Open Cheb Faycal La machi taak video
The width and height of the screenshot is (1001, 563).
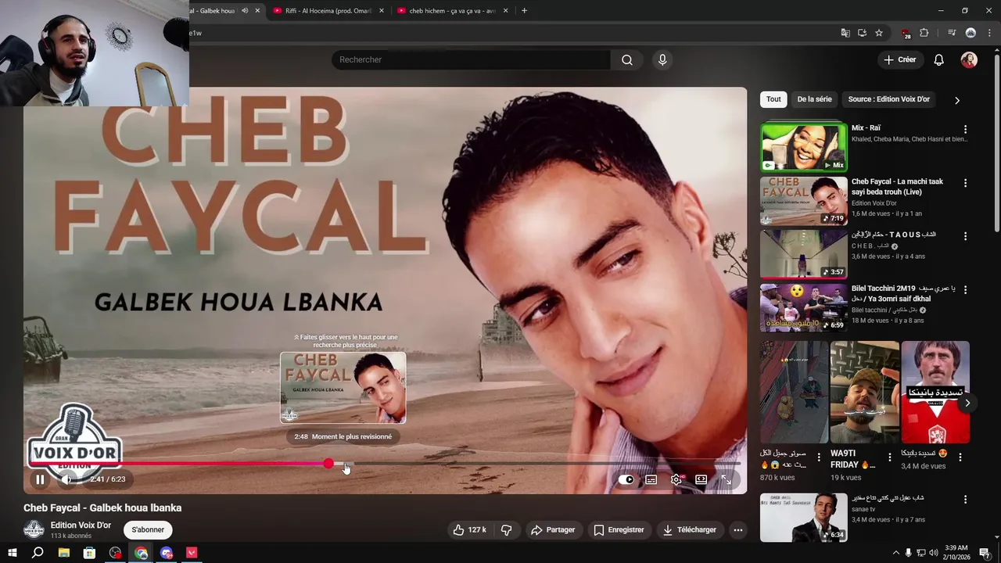tap(803, 200)
